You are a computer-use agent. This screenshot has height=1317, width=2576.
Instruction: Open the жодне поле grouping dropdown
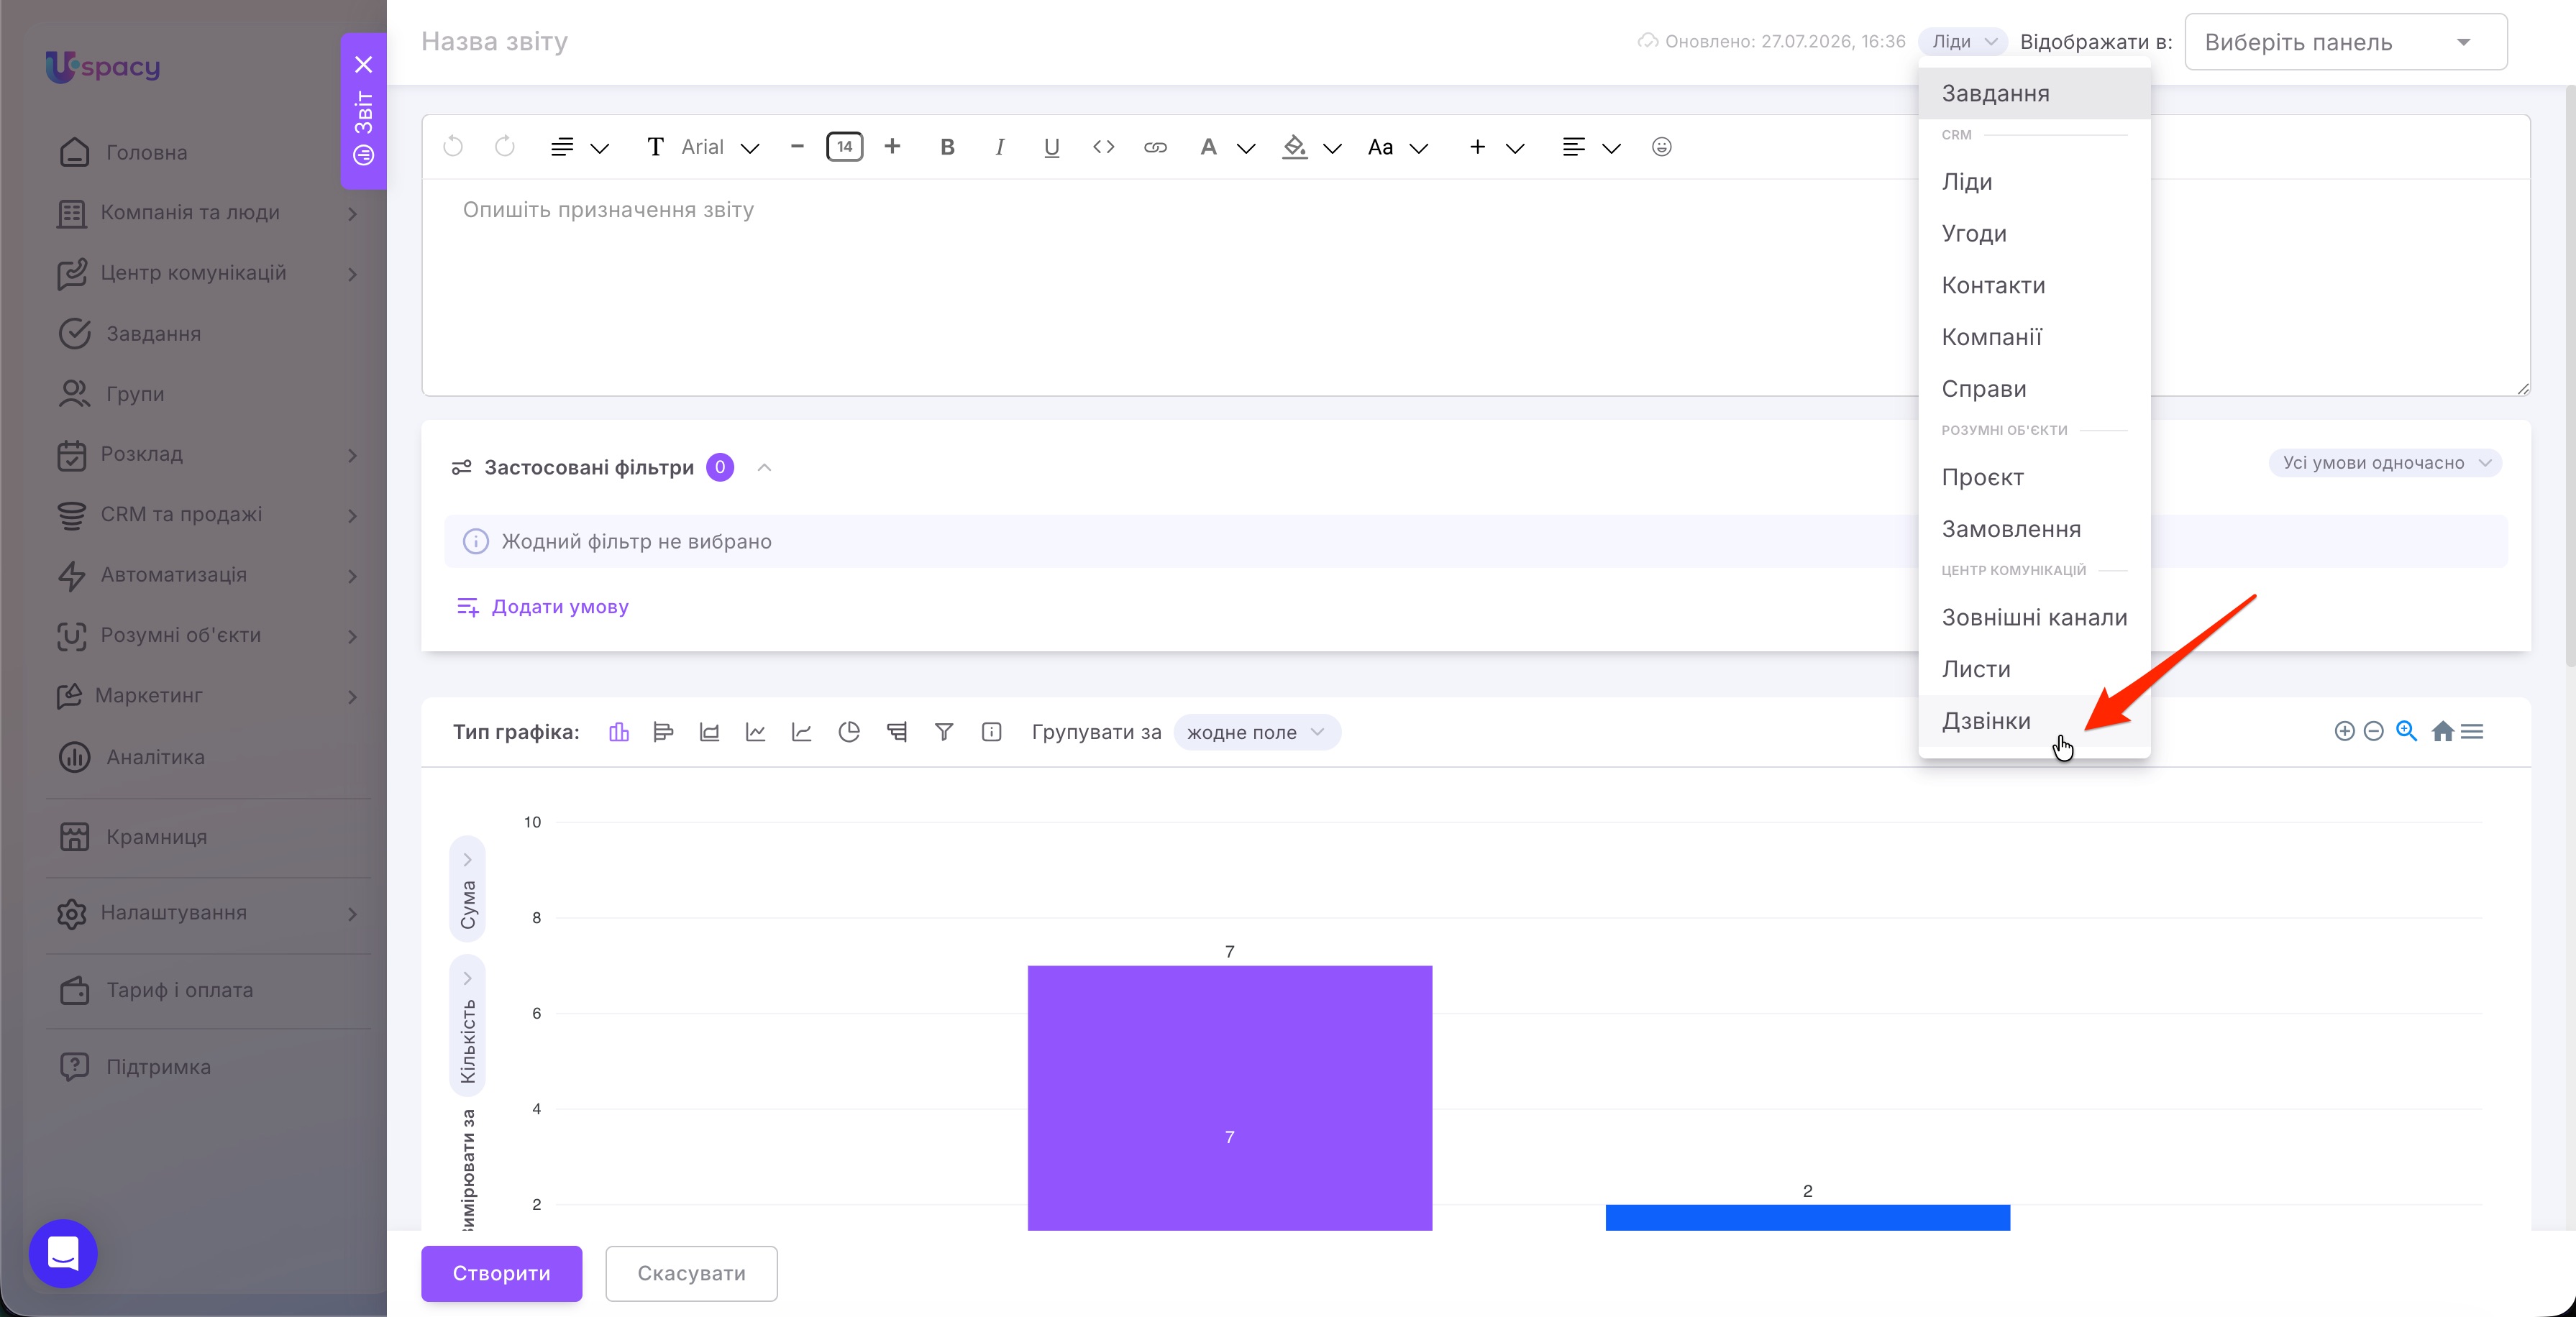click(x=1256, y=732)
